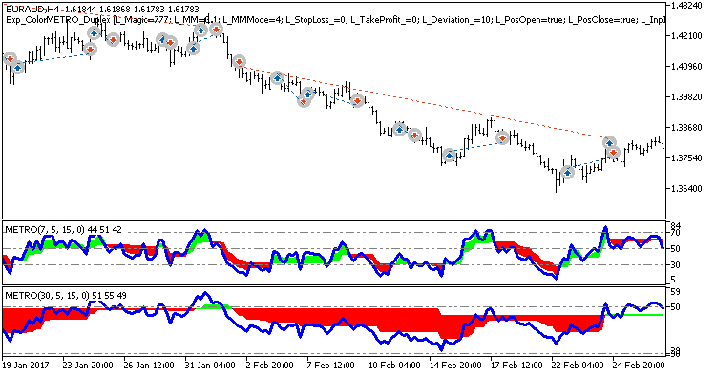This screenshot has height=376, width=716.
Task: Click the buy arrow at the 22 Feb lowest low
Action: pos(567,173)
